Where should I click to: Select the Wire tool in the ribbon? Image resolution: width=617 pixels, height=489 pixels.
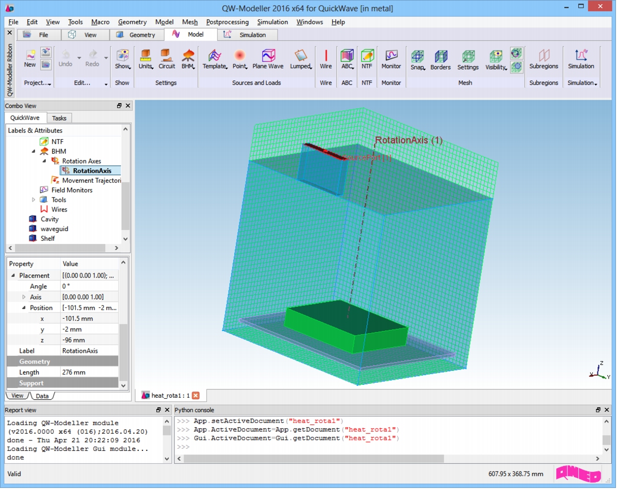[x=326, y=59]
